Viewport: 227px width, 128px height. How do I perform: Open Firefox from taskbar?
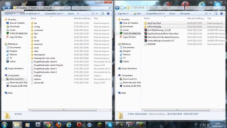coord(59,125)
